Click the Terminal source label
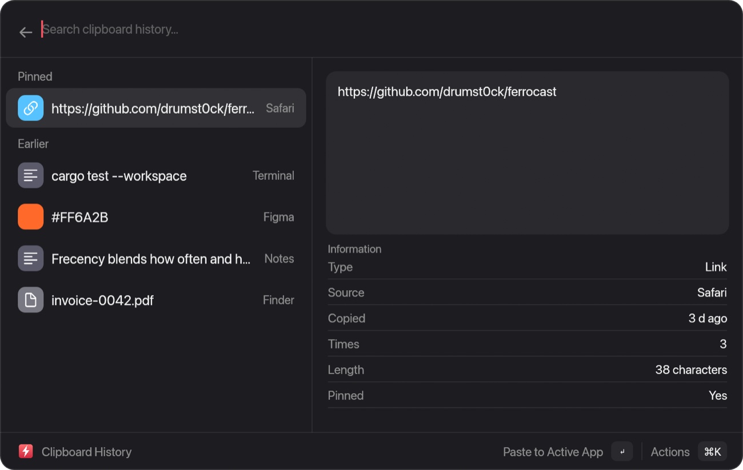743x470 pixels. pyautogui.click(x=273, y=176)
